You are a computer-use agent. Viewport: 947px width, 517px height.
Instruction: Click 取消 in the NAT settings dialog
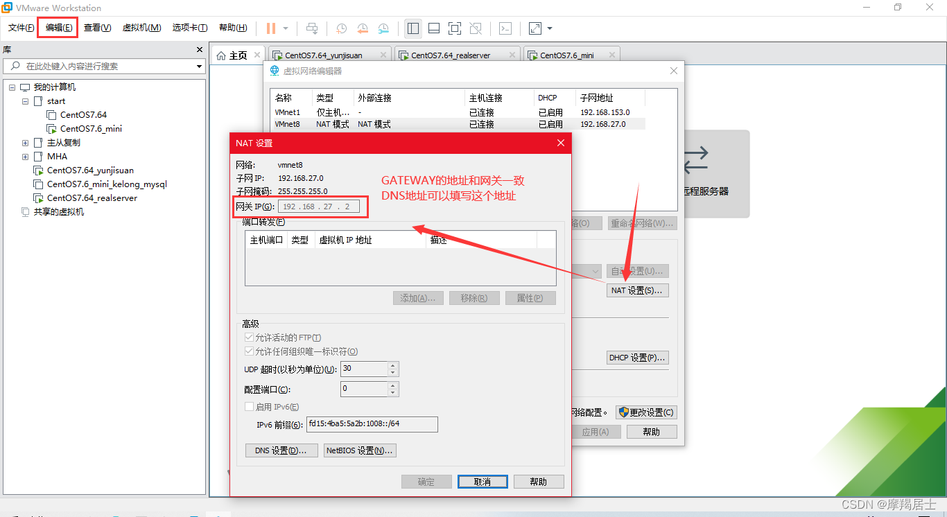[x=483, y=482]
